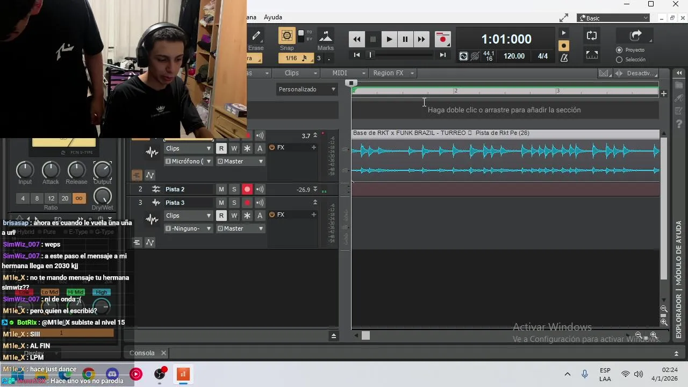Click the compressor Attack knob
688x387 pixels.
pyautogui.click(x=51, y=170)
